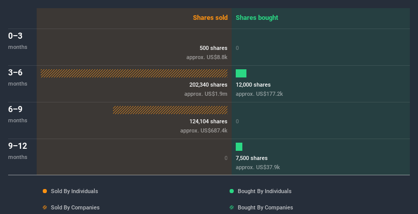Click the Shares sold column header

(210, 18)
